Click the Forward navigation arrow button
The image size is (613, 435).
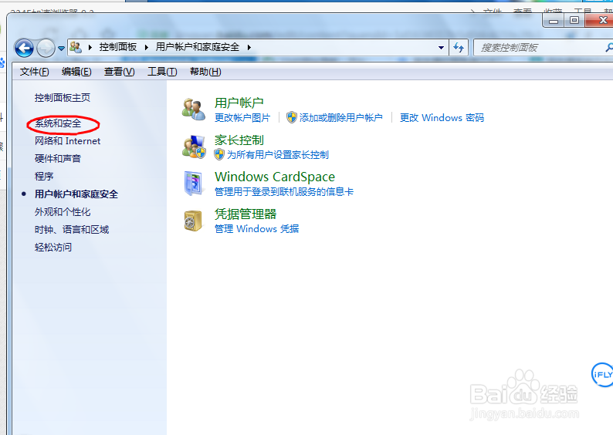pos(46,49)
